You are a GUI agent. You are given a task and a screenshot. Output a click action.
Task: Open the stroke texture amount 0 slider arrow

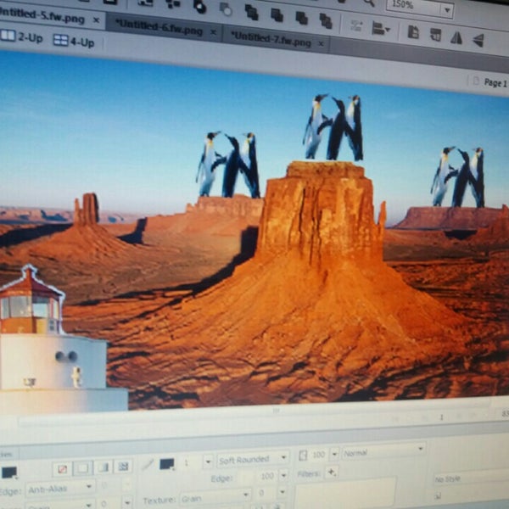282,492
